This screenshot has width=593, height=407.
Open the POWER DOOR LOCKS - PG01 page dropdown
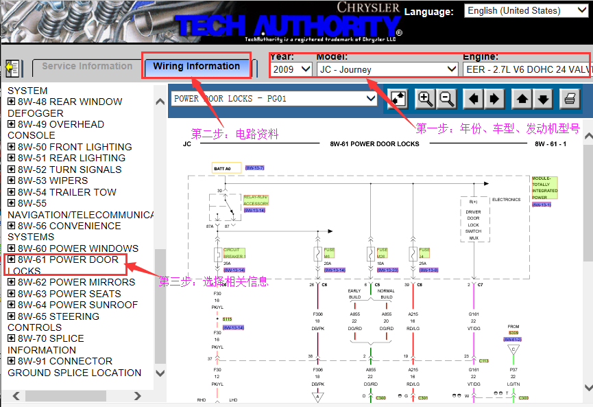[274, 99]
